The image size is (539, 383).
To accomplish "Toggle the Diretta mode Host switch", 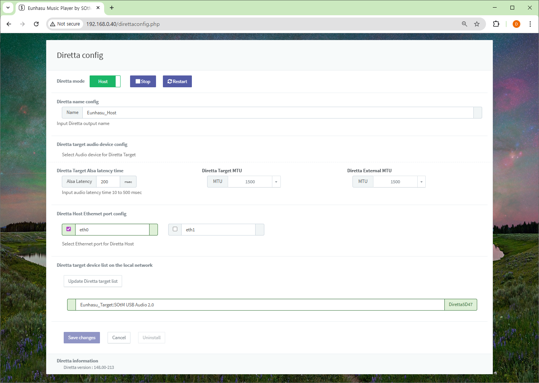I will click(x=105, y=82).
